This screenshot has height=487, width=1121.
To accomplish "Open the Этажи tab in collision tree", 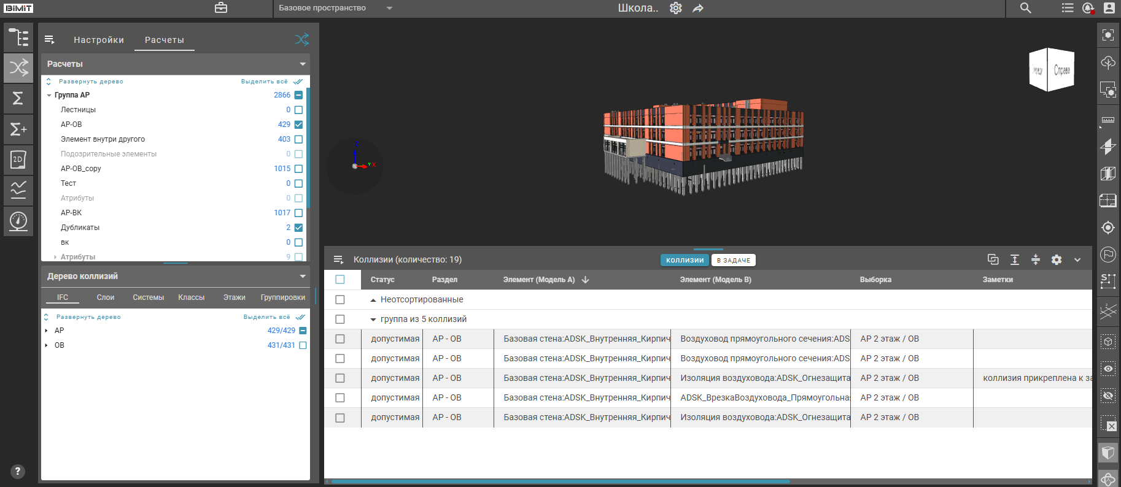I will pos(234,297).
